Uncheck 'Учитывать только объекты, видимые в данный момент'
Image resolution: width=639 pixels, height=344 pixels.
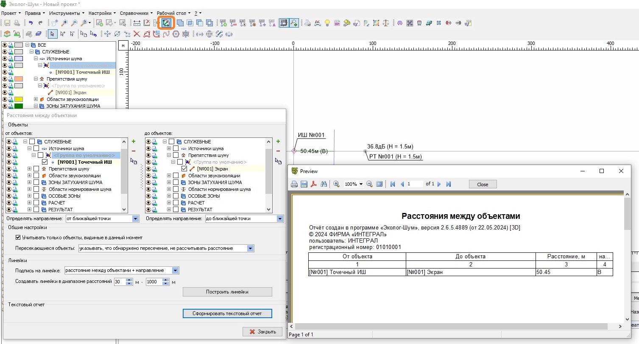click(18, 238)
